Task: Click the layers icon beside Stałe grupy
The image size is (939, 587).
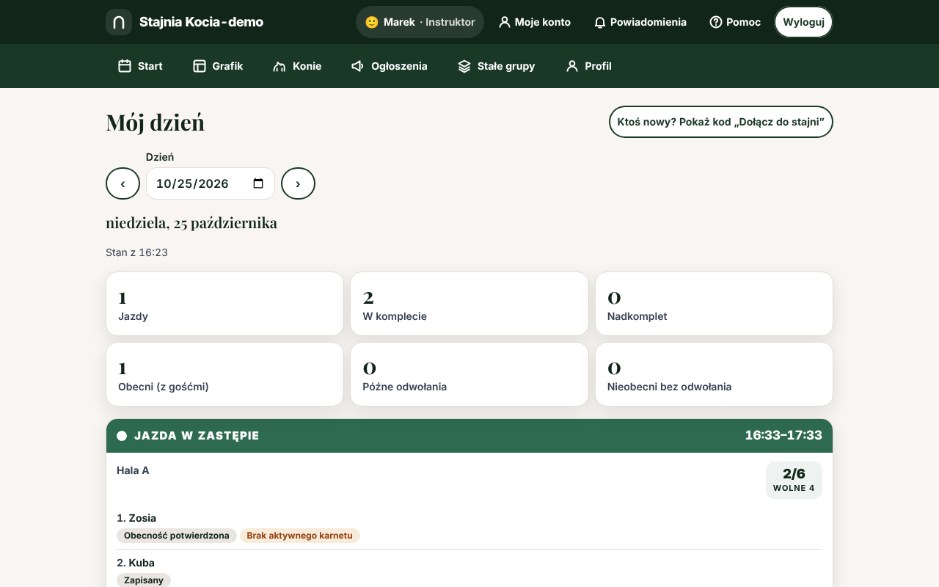Action: click(x=464, y=66)
